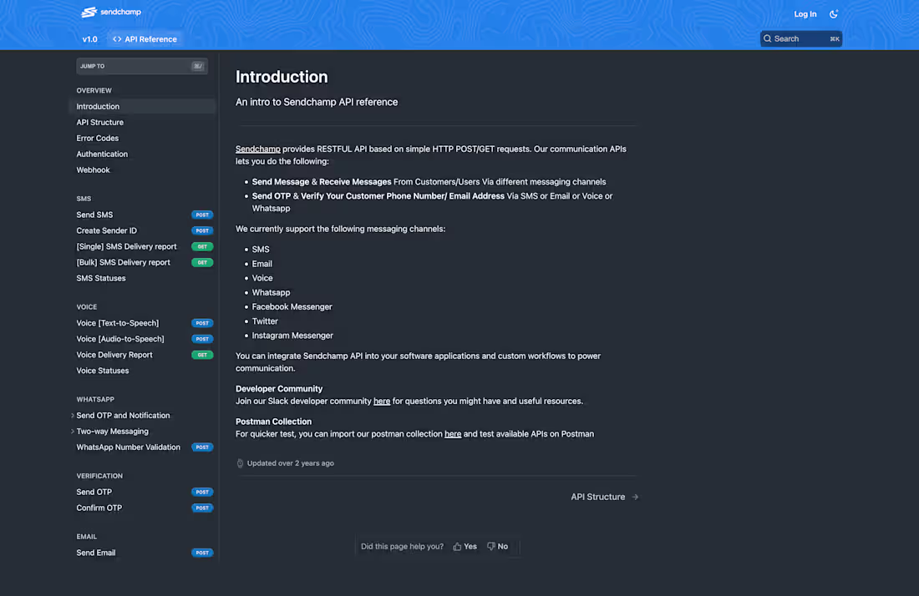Open the Slack community here link
This screenshot has width=919, height=596.
click(x=382, y=401)
